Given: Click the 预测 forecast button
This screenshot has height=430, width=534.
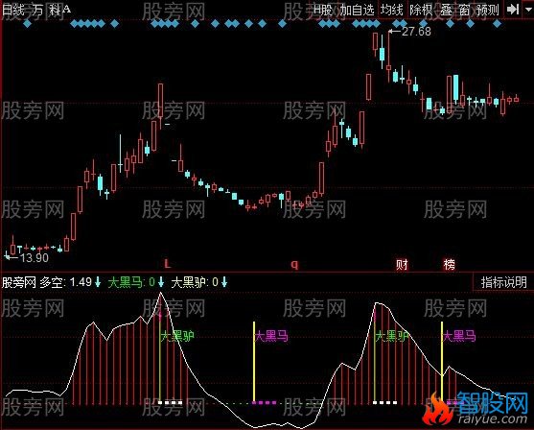Looking at the screenshot, I should (x=487, y=10).
